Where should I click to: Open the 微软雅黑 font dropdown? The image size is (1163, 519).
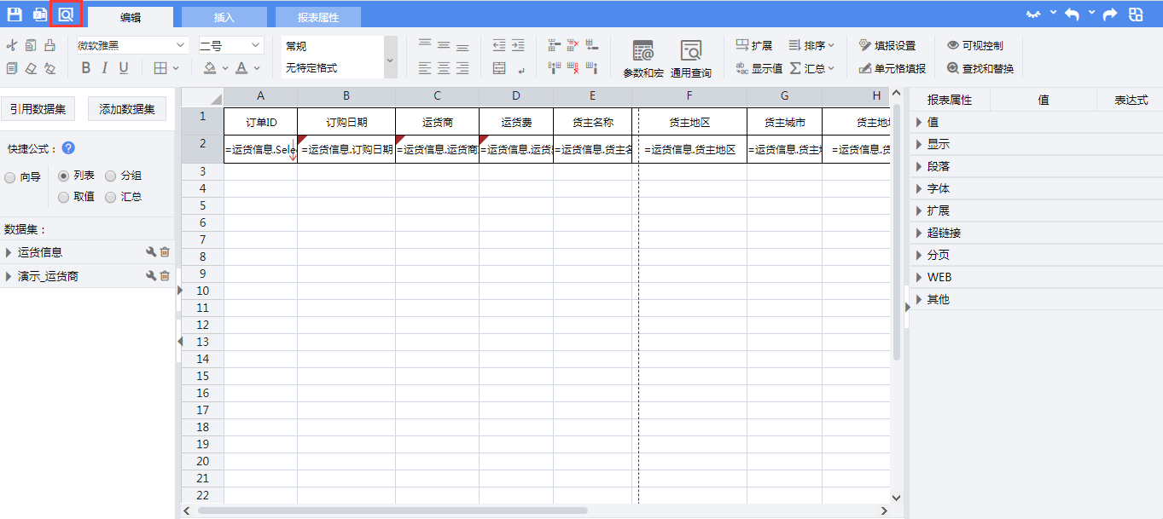click(131, 45)
